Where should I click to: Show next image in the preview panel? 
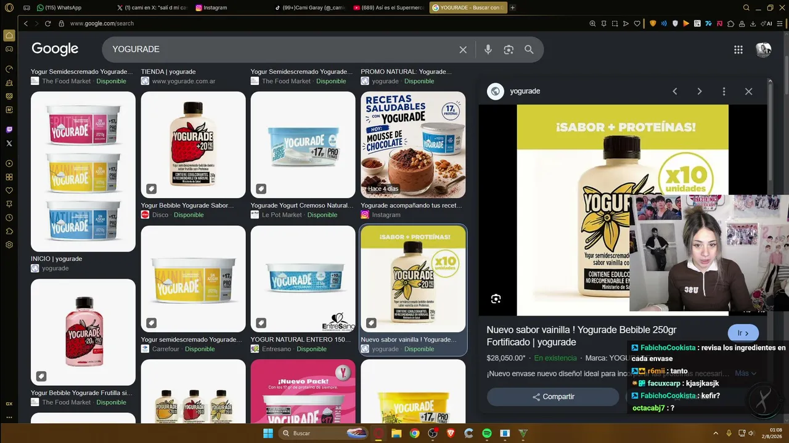coord(700,92)
